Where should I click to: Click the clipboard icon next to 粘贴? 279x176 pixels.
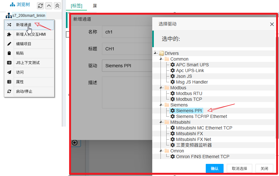9,53
